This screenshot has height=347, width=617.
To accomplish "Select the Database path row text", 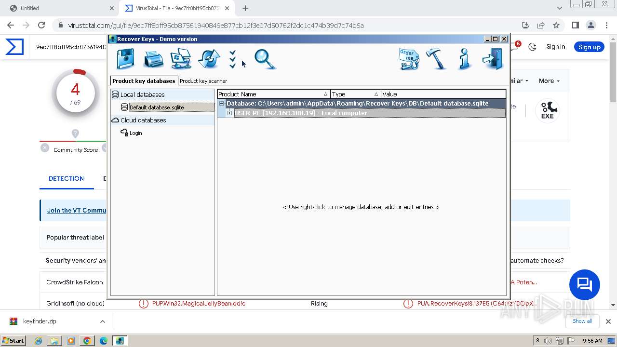I will point(357,104).
